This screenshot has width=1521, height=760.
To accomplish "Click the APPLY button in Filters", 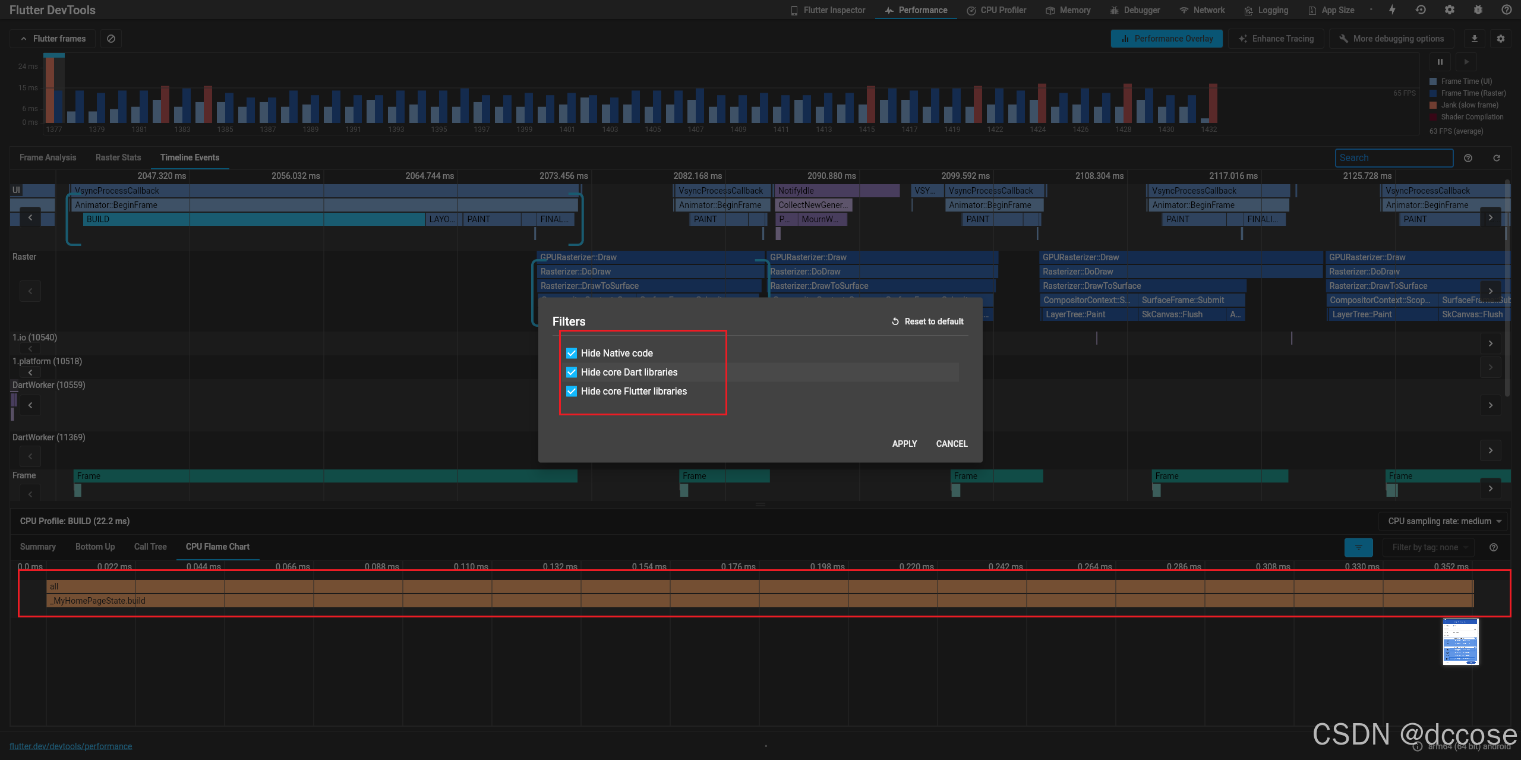I will coord(904,444).
